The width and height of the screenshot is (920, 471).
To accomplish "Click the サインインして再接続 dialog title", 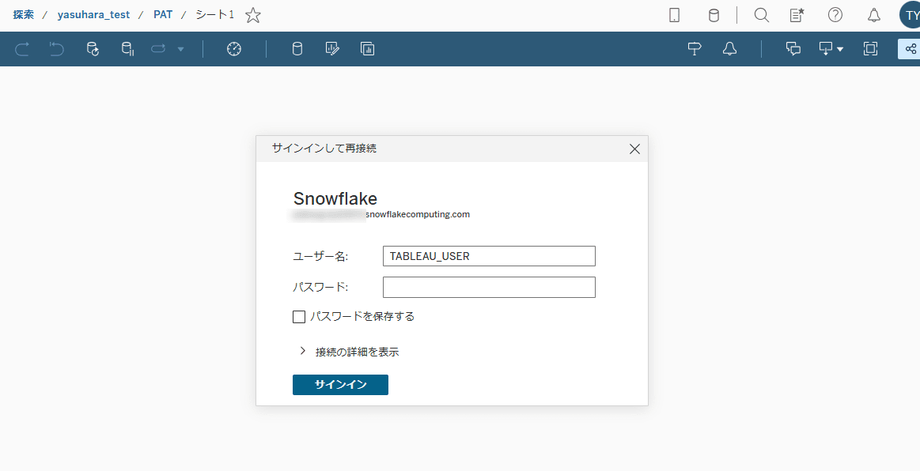I will pos(324,149).
